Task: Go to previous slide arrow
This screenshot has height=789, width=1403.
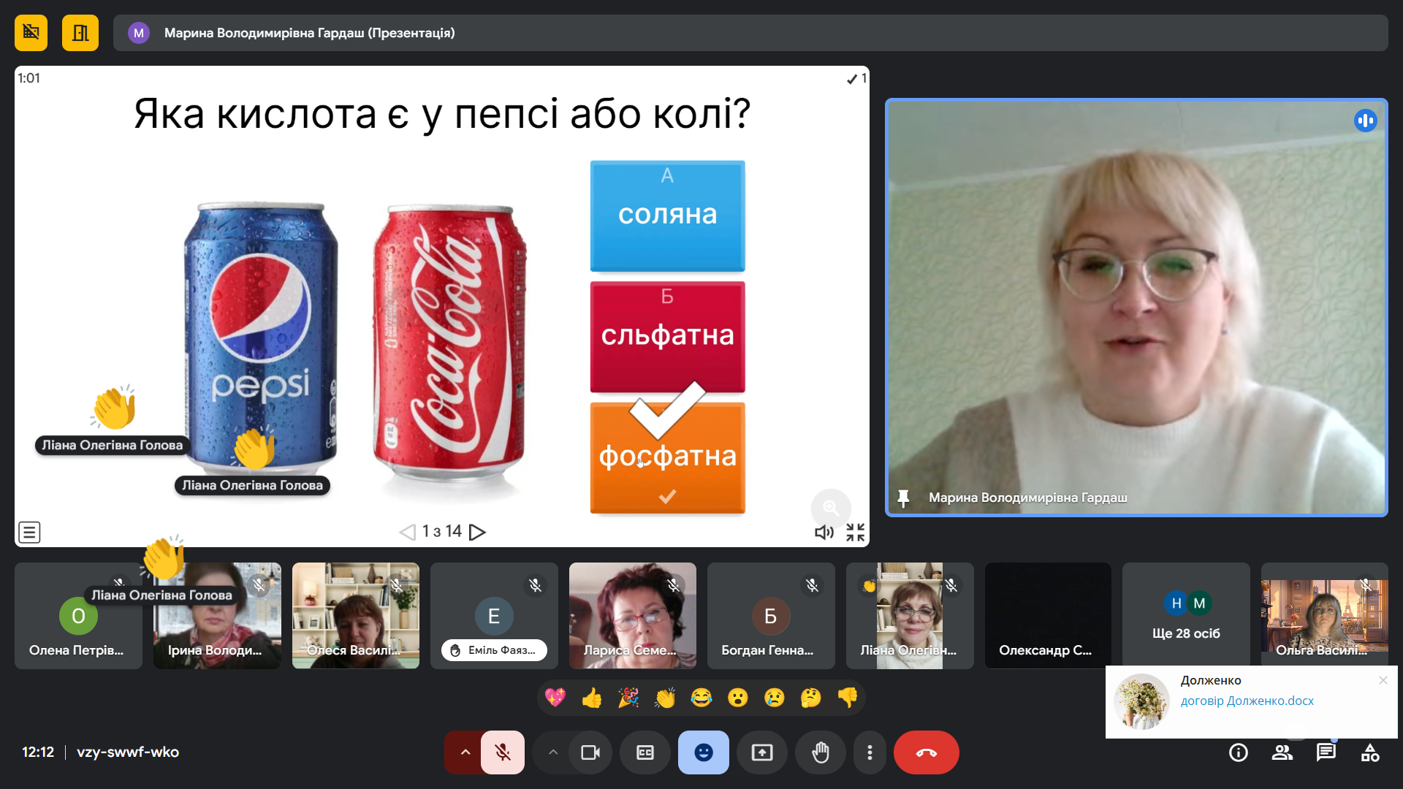Action: point(407,532)
